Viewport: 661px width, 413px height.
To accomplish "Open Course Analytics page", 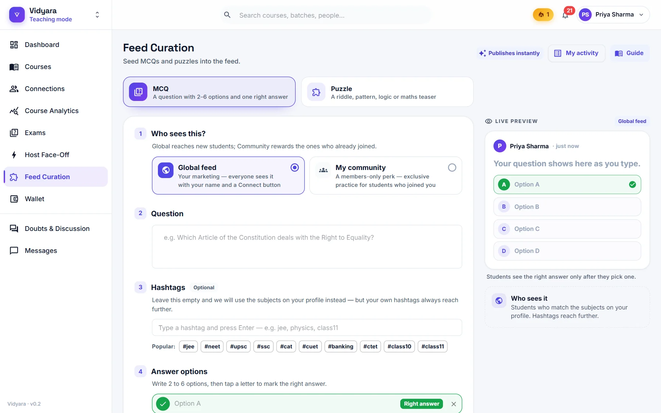I will coord(56,111).
